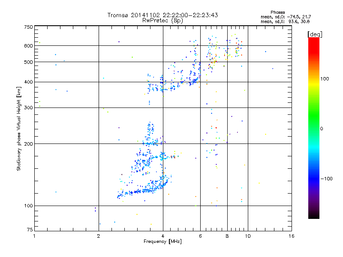Viewport: 343px width, 257px height.
Task: Click height axis tick label "400"
Action: (x=28, y=82)
